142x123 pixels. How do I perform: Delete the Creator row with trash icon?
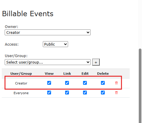click(x=116, y=83)
